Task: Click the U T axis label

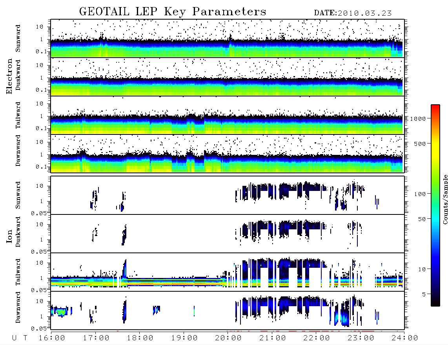Action: tap(20, 338)
